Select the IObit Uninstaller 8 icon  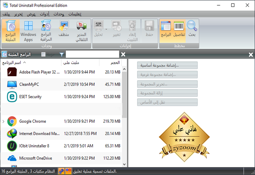click(x=12, y=146)
